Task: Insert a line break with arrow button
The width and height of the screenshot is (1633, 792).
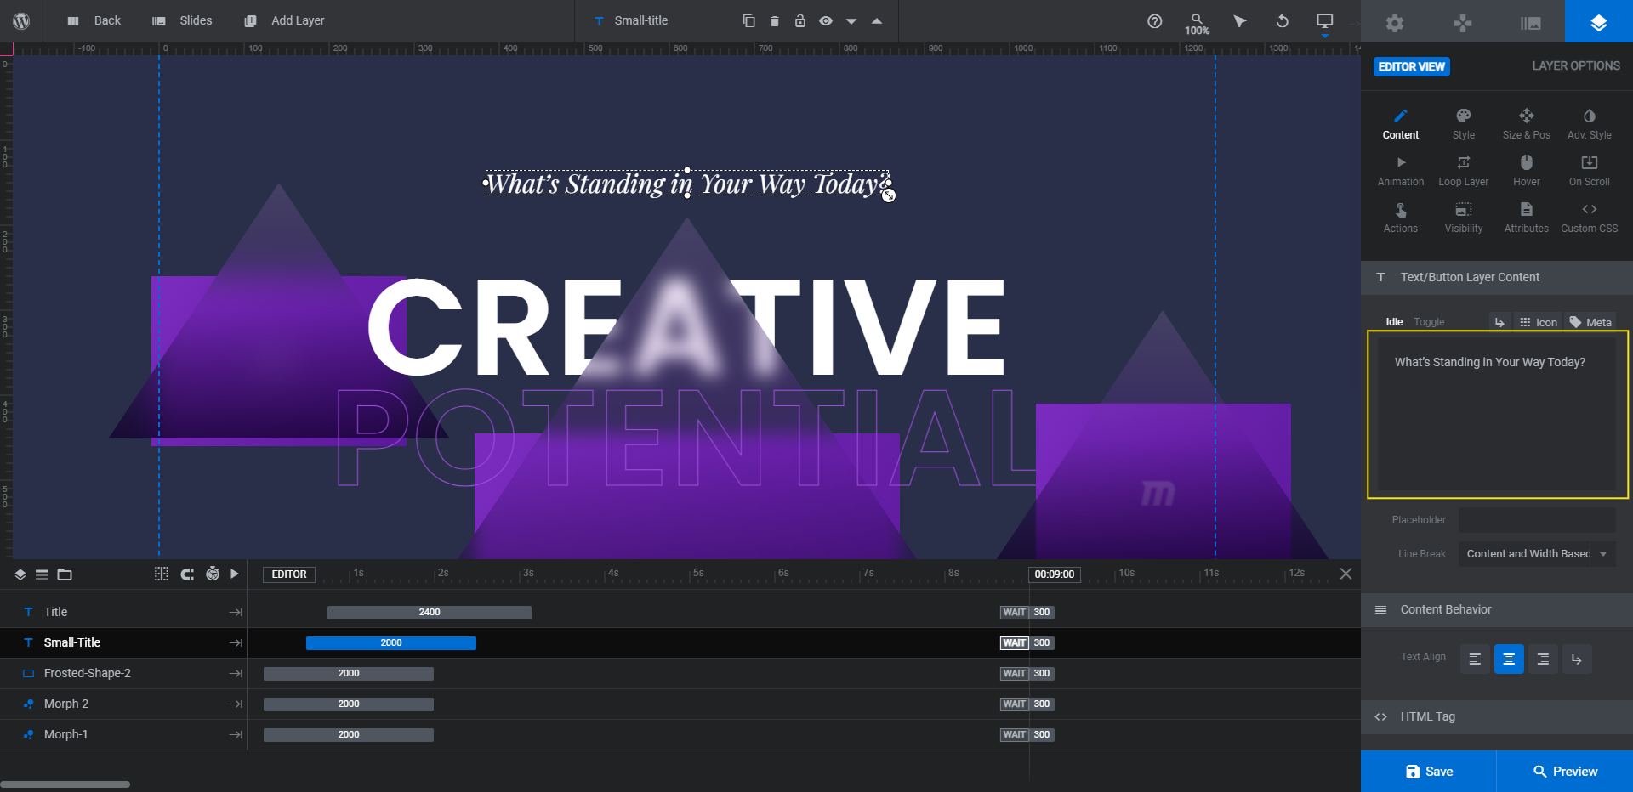Action: pyautogui.click(x=1499, y=322)
